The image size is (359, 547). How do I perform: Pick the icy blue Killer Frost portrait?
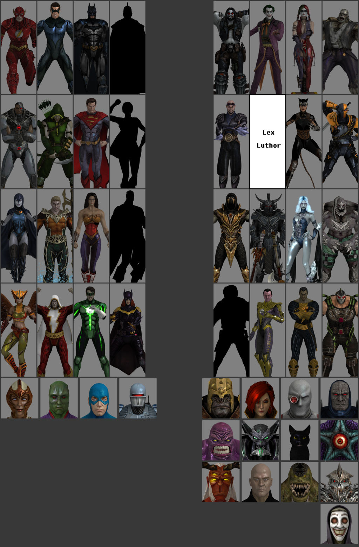click(x=304, y=236)
